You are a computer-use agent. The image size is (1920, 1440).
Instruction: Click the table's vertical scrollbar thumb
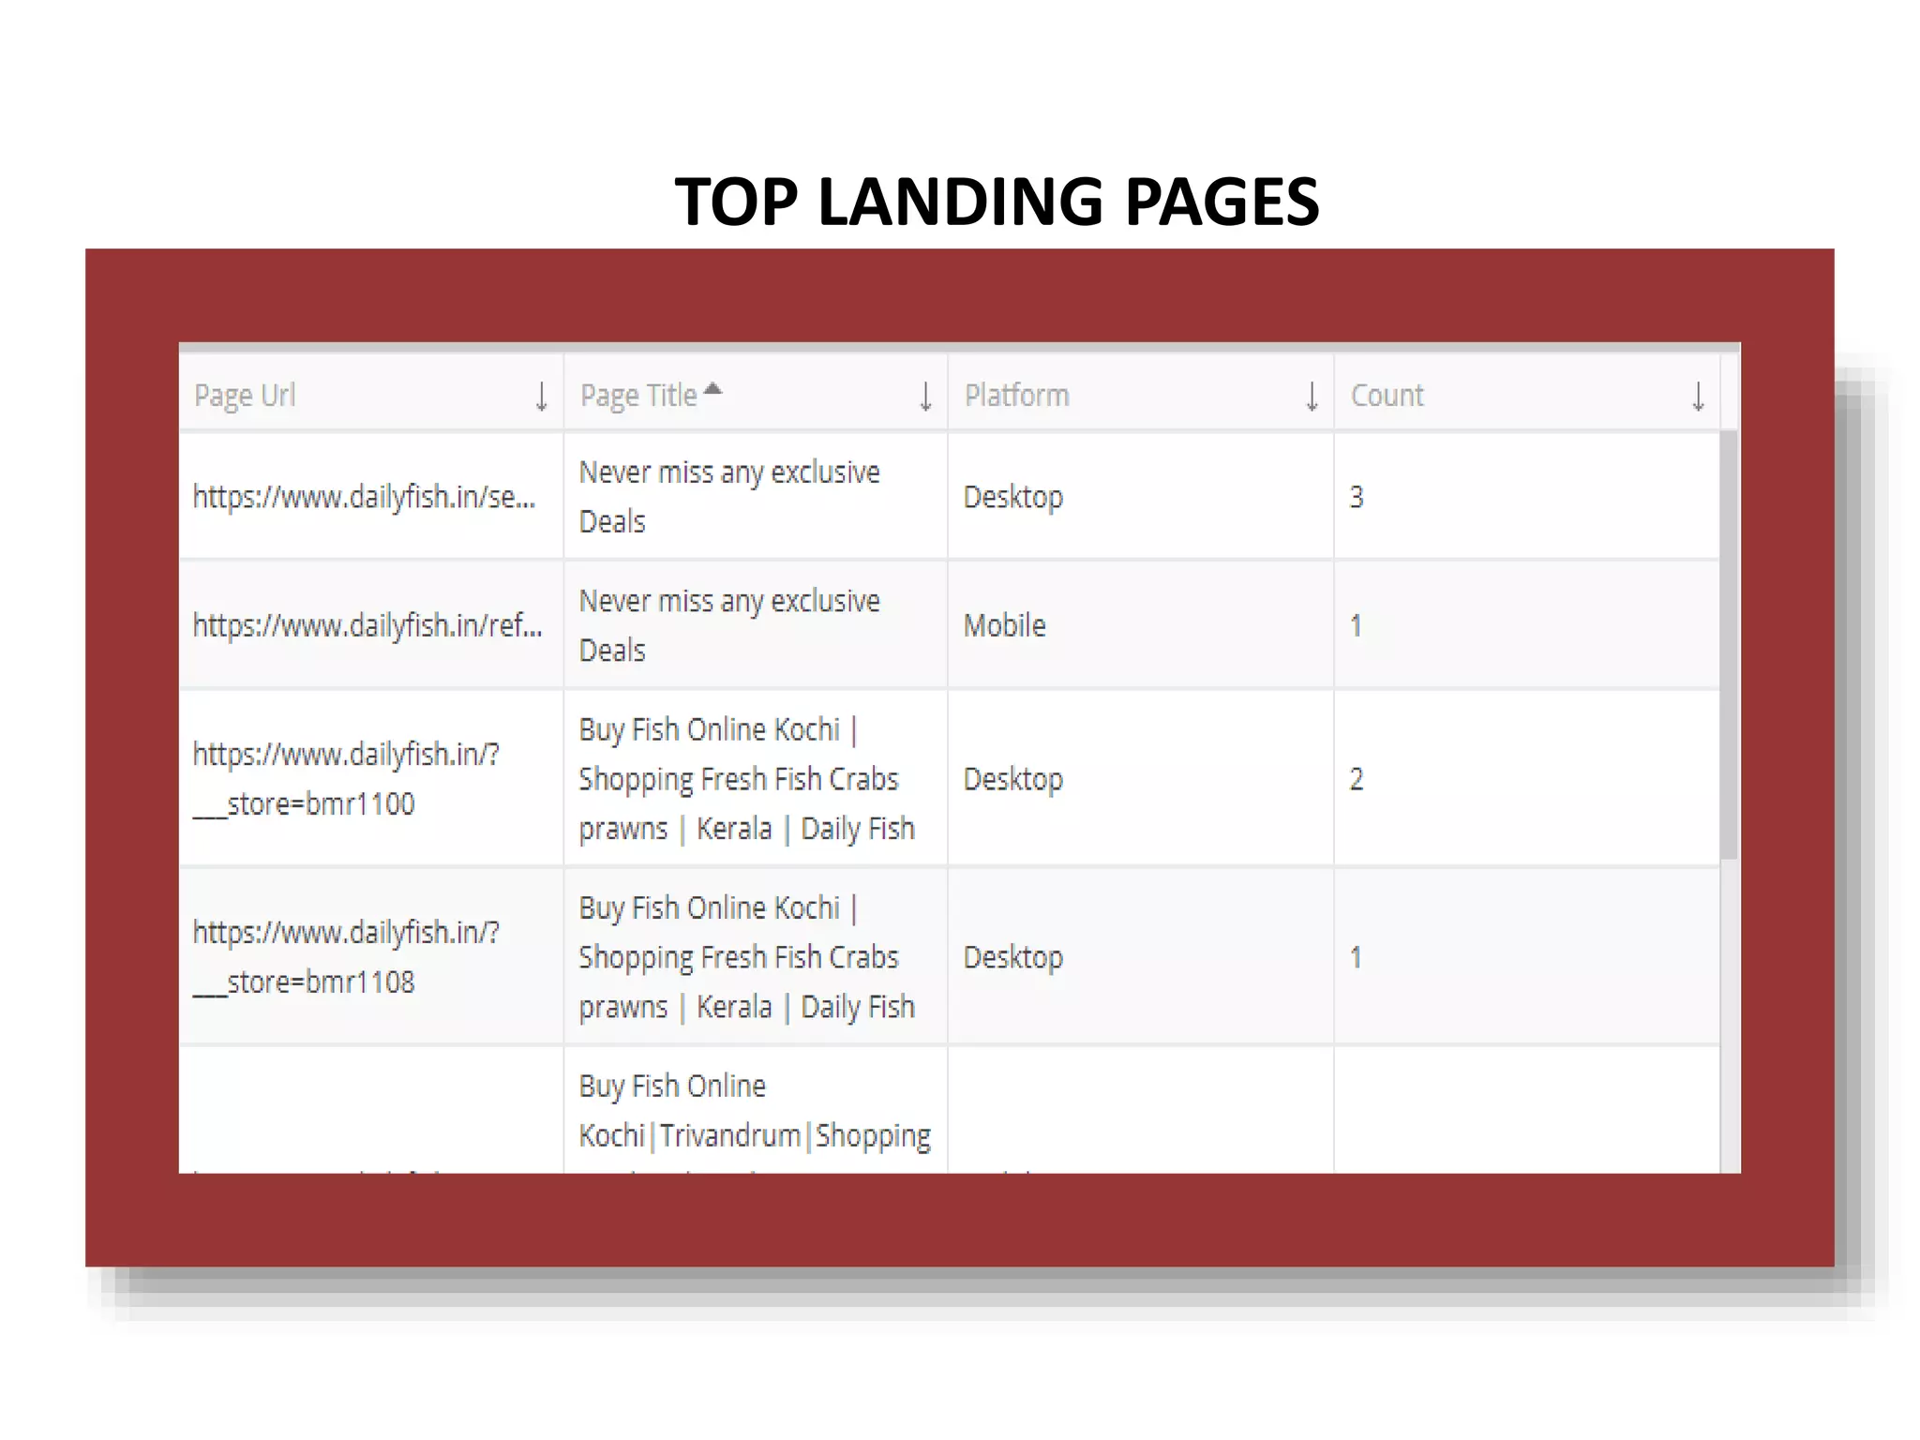(1729, 645)
